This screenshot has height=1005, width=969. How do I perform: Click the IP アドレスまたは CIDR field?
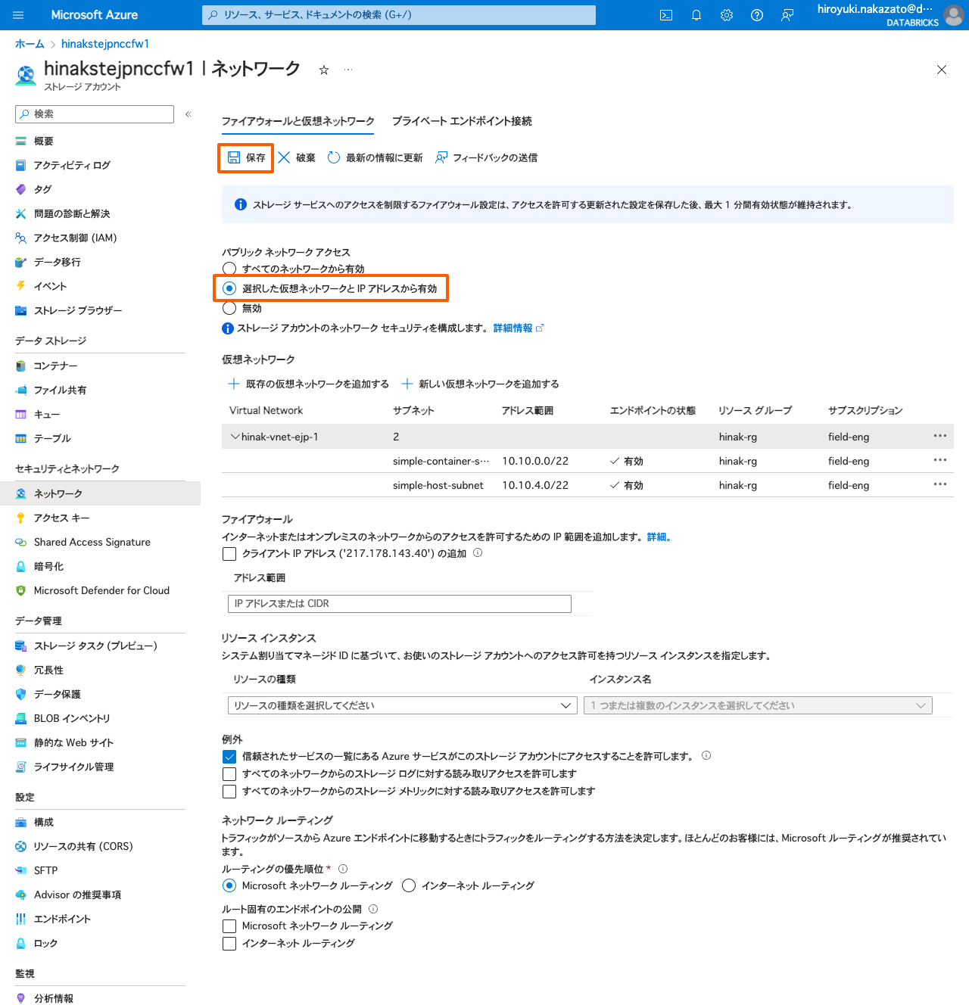pos(400,603)
